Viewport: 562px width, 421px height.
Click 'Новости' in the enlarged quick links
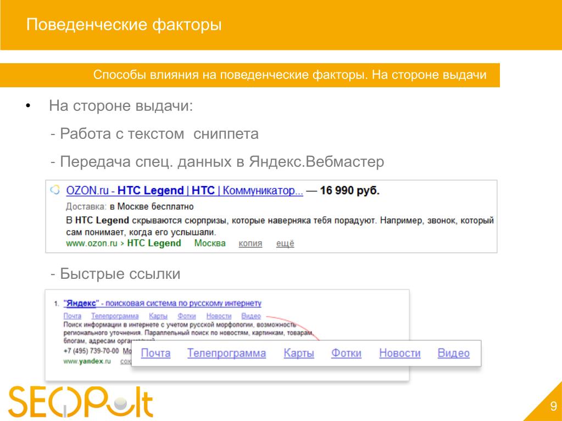click(x=399, y=353)
